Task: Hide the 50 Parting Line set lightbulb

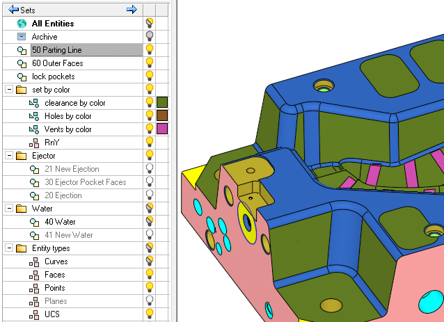Action: coord(149,50)
